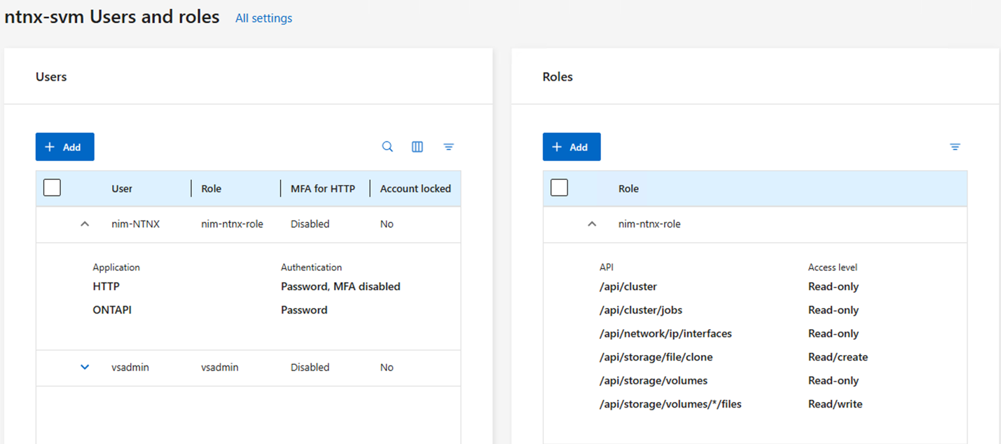The image size is (1001, 444).
Task: Click the /api/storage/volumes/*/files API entry
Action: pos(670,404)
